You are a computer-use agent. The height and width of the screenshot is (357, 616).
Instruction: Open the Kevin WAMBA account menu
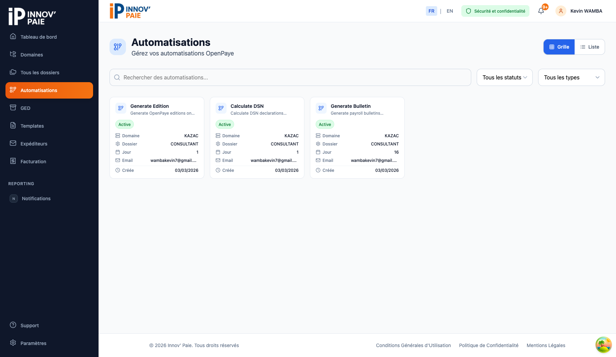coord(579,11)
